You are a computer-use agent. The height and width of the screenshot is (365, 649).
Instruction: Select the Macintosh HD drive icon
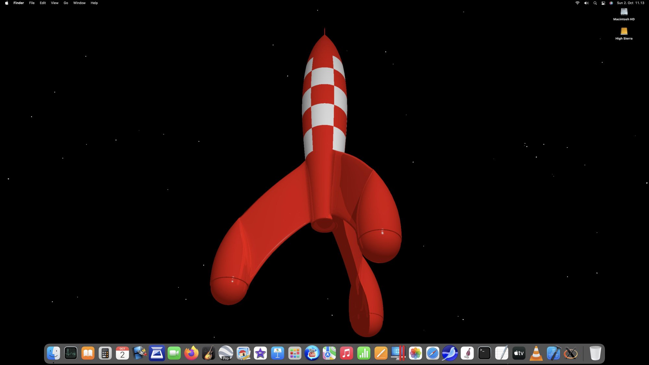click(x=624, y=12)
